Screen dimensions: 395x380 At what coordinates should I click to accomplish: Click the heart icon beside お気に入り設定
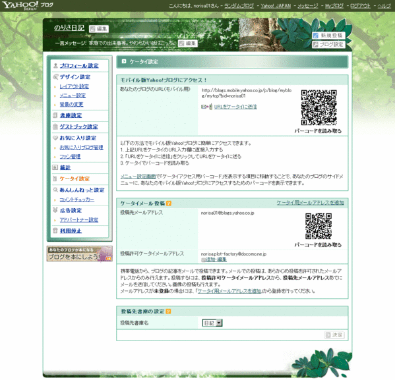pyautogui.click(x=55, y=138)
